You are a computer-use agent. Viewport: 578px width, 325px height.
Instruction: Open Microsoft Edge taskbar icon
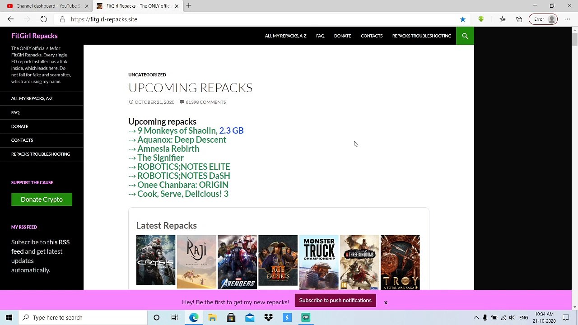point(193,317)
